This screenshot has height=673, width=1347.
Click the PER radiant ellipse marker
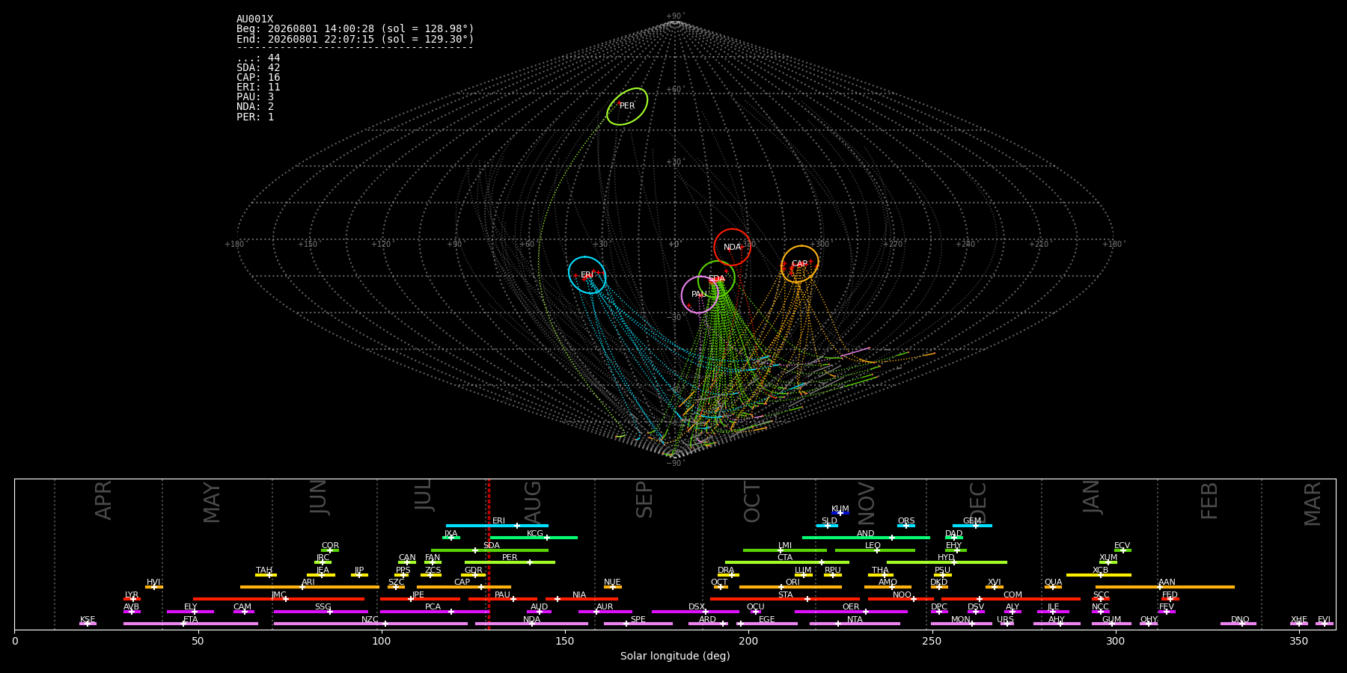click(x=627, y=106)
